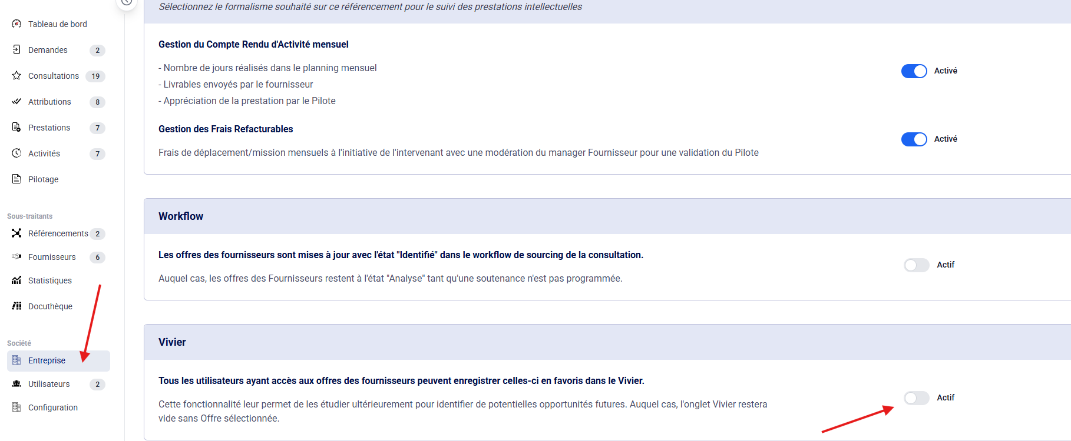Click the Demandes sidebar icon
This screenshot has height=441, width=1071.
16,50
